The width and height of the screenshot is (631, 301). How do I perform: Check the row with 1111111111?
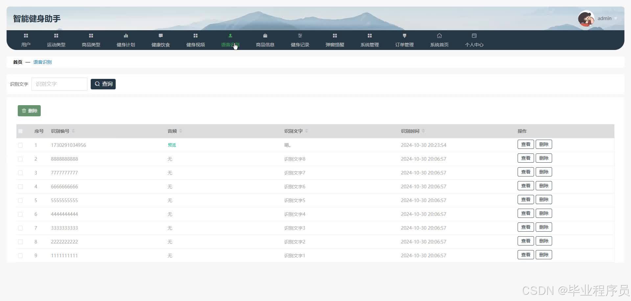click(x=20, y=255)
